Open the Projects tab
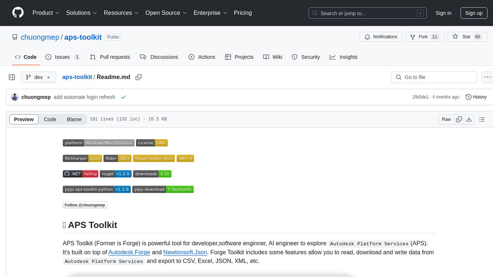 coord(239,57)
